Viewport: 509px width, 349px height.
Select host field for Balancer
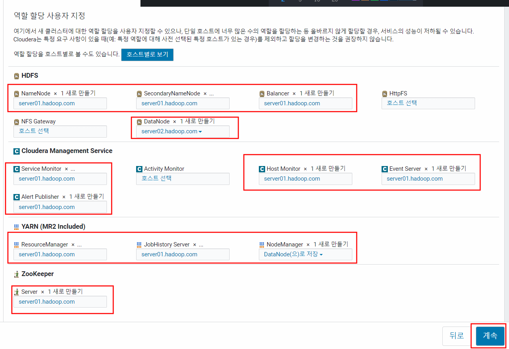point(305,103)
